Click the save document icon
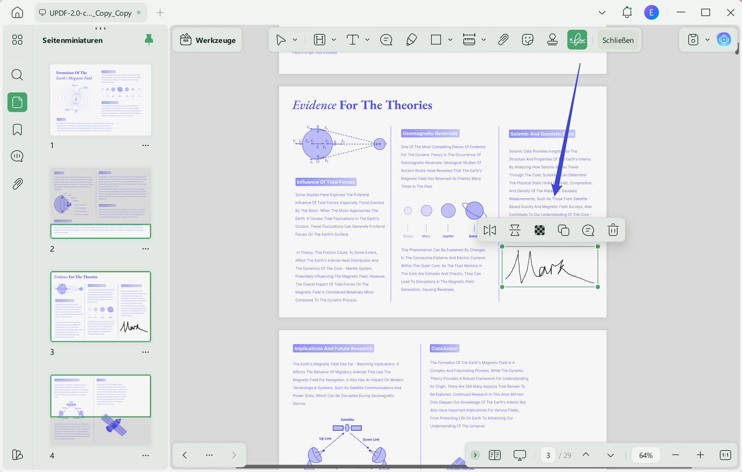This screenshot has height=472, width=742. click(x=693, y=40)
